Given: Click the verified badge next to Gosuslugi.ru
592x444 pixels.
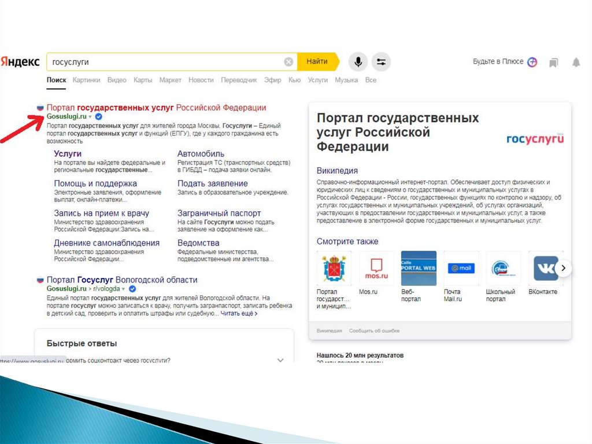Looking at the screenshot, I should (98, 116).
